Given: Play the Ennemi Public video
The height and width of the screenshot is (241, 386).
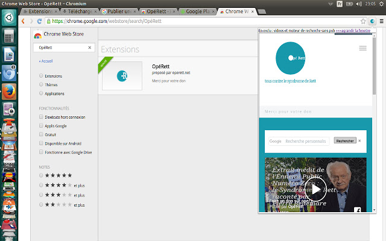Looking at the screenshot, I should [x=315, y=189].
